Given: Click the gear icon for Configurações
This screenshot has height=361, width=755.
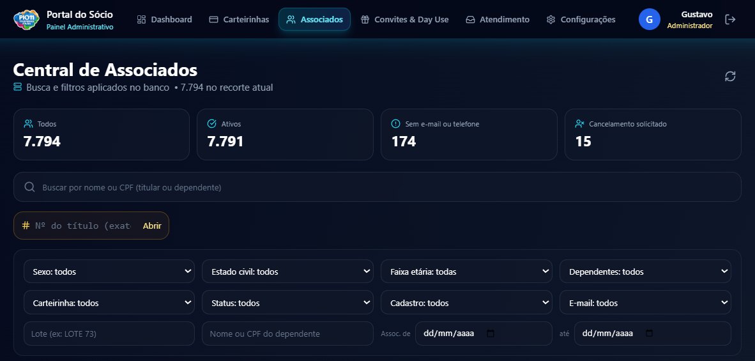Looking at the screenshot, I should click(551, 19).
